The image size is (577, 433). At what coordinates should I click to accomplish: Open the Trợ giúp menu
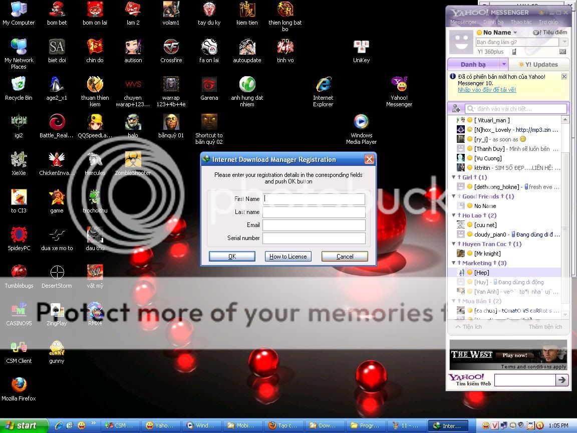tap(548, 22)
